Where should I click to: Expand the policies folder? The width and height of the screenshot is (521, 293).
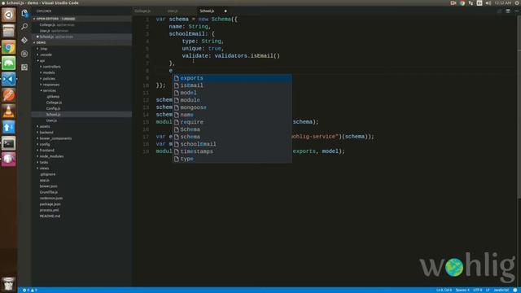tap(81, 78)
